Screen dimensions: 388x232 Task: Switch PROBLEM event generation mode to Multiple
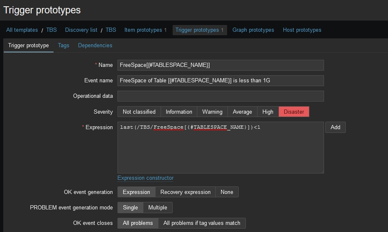tap(158, 208)
